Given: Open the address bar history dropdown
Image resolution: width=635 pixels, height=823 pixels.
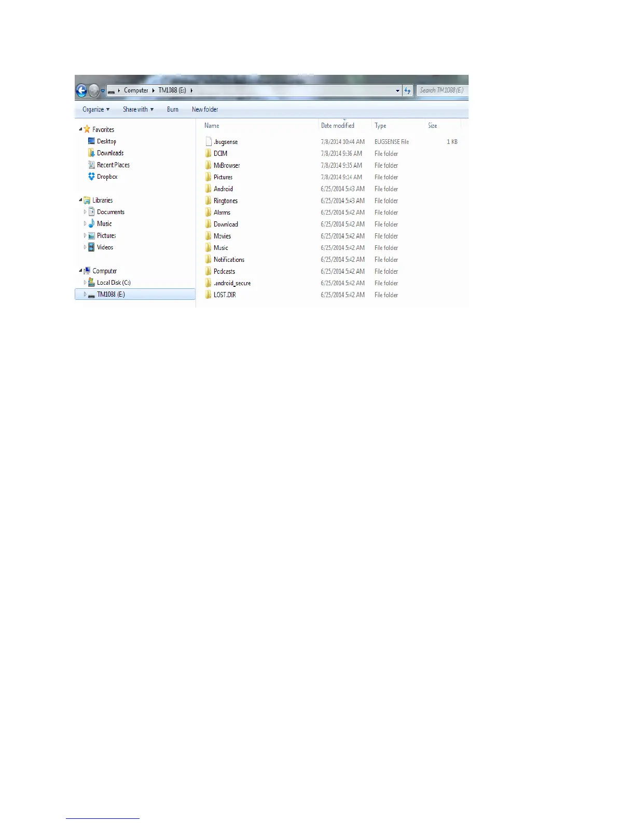Looking at the screenshot, I should click(398, 90).
